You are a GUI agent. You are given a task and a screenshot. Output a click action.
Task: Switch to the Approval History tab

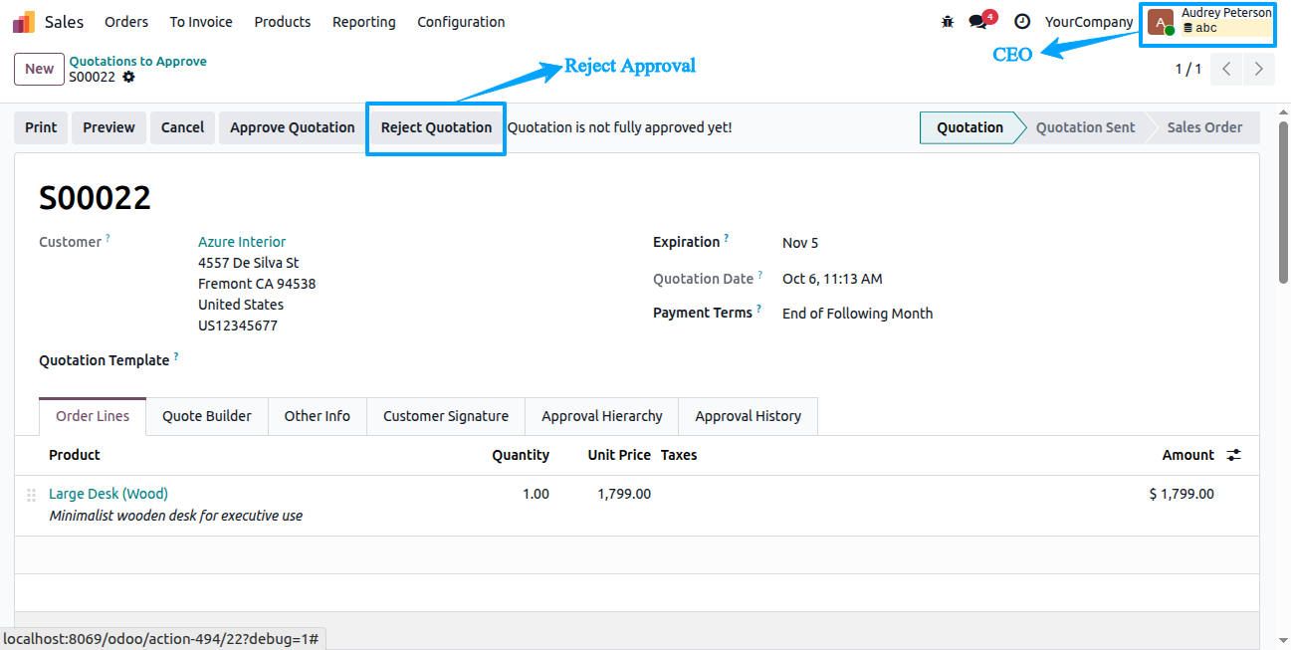pos(748,416)
